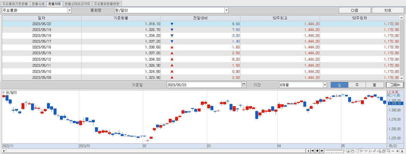
Task: Toggle the 원/달러 legend marker on chart
Action: pyautogui.click(x=3, y=93)
